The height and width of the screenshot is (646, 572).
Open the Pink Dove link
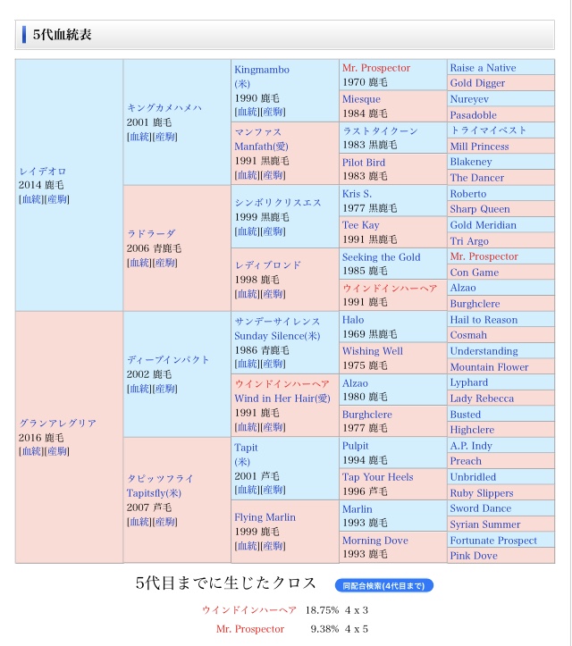(x=474, y=556)
